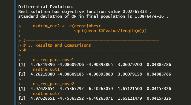
Task: Click the value 4.26219396 in output
Action: point(43,65)
